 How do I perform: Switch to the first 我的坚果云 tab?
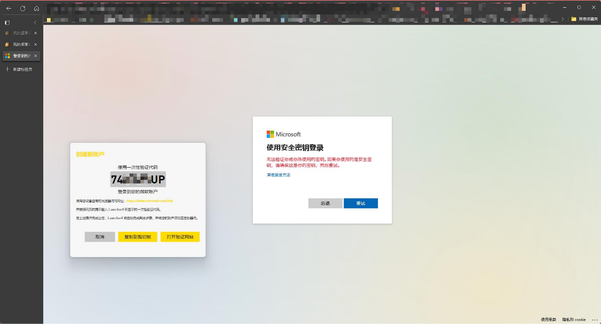21,33
